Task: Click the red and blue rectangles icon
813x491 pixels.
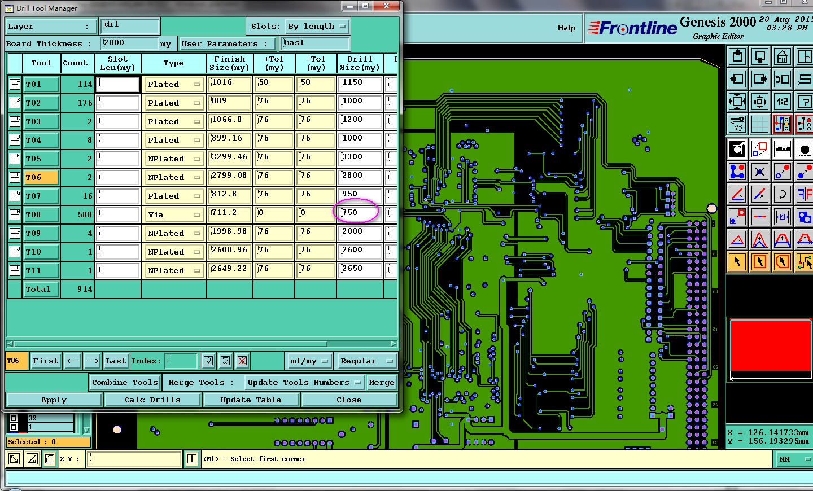Action: 760,149
